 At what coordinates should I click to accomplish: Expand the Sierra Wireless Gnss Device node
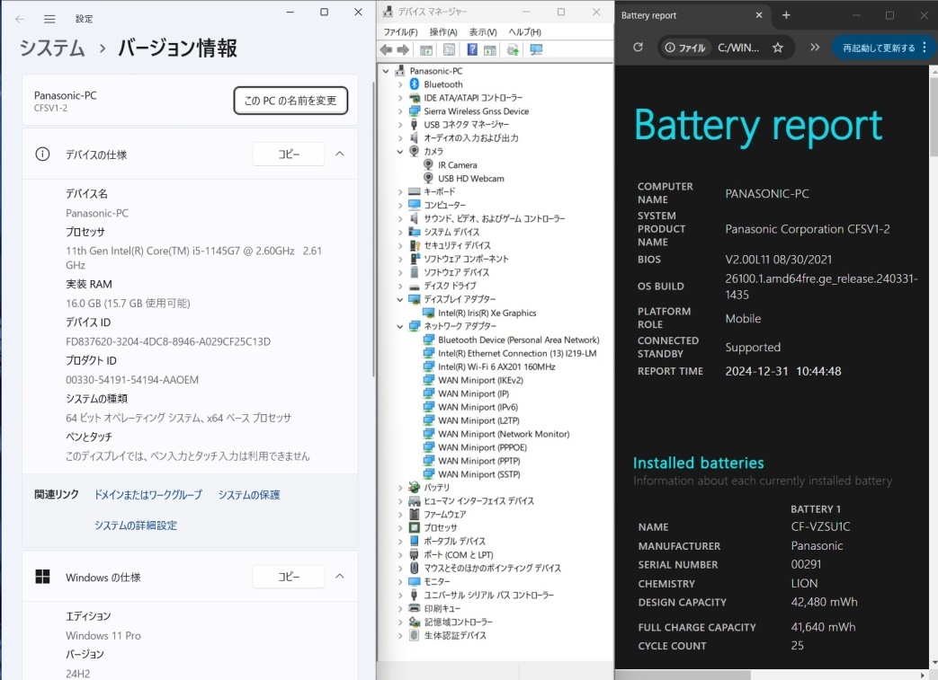click(x=400, y=111)
